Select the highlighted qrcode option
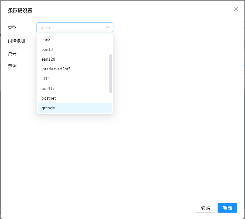Screen dimensions: 245x219 click(x=48, y=108)
